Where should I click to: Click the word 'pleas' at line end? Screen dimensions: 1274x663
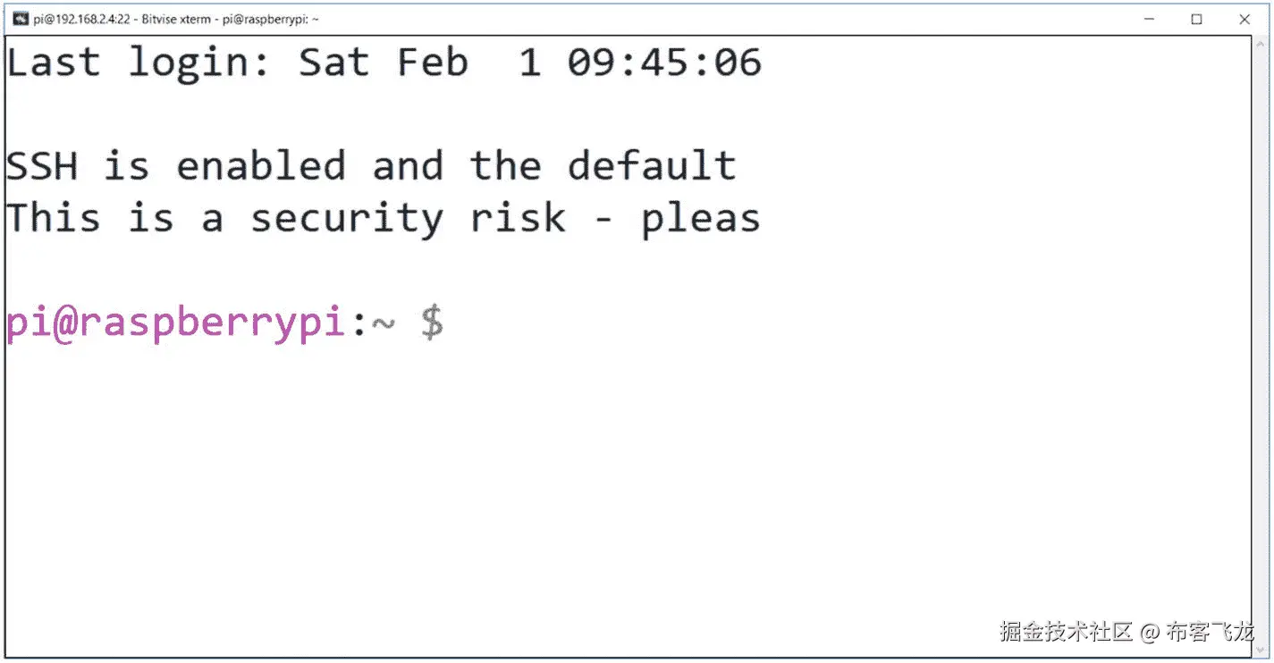click(x=701, y=219)
